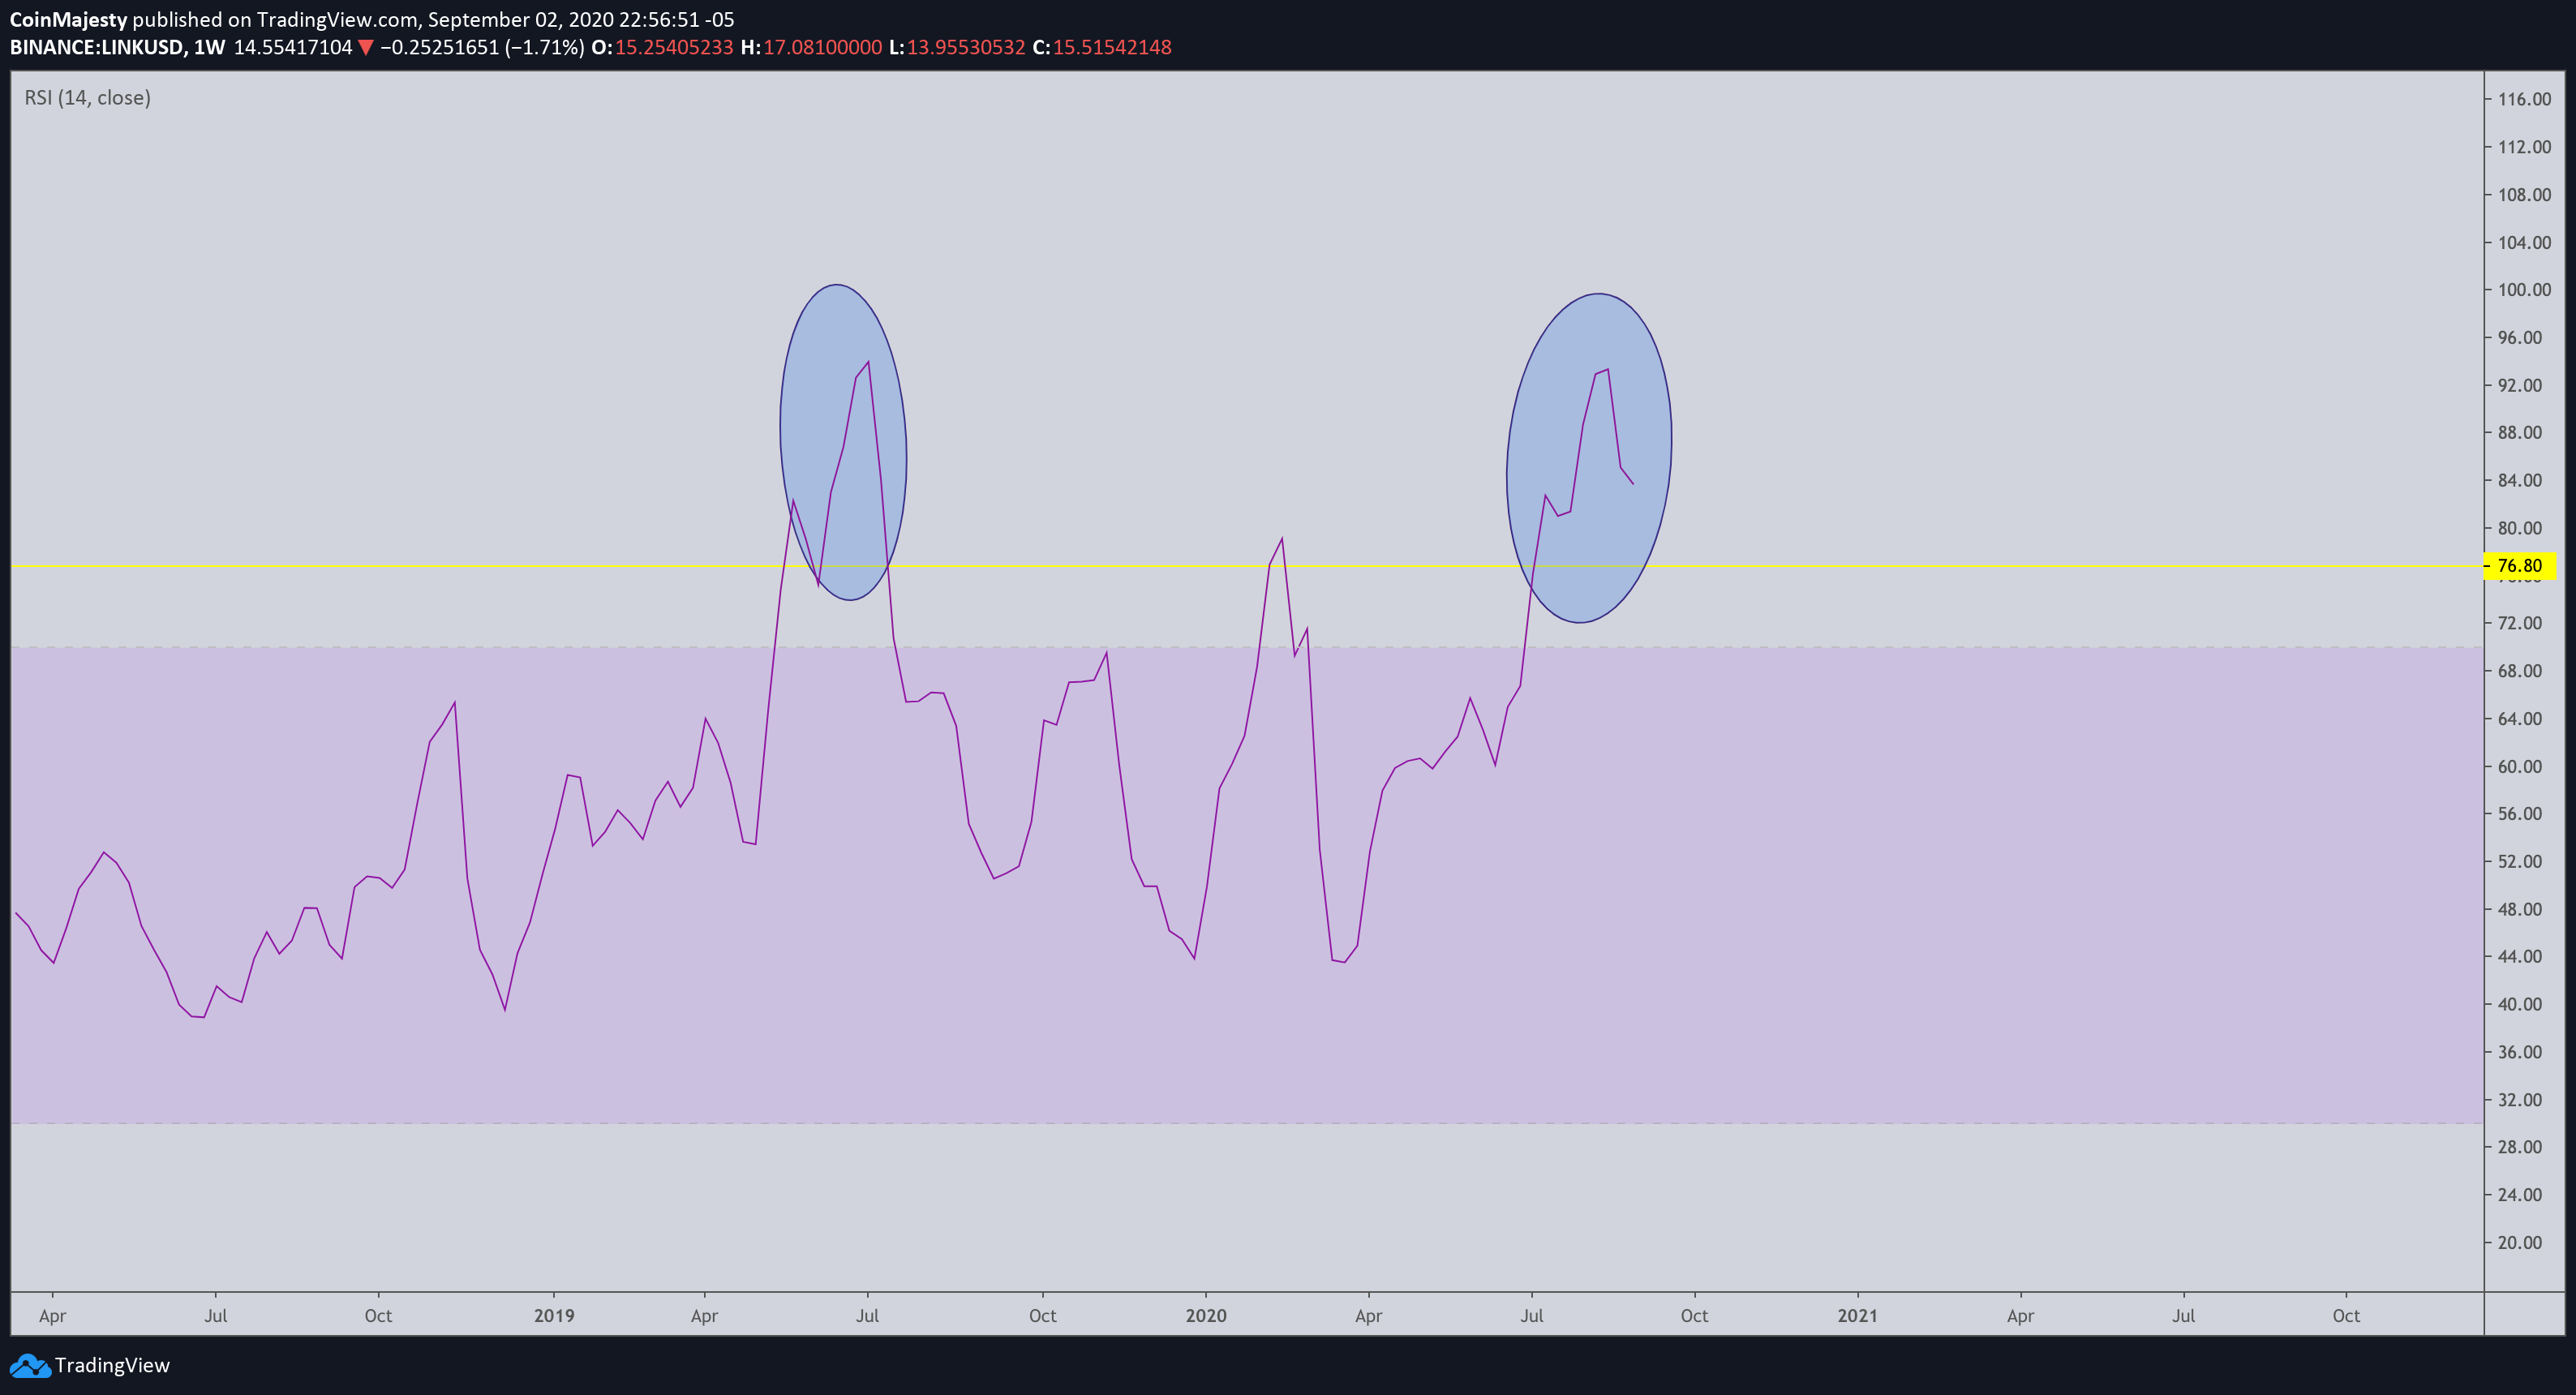The width and height of the screenshot is (2576, 1395).
Task: Click the TradingView cloud logo icon
Action: tap(29, 1365)
